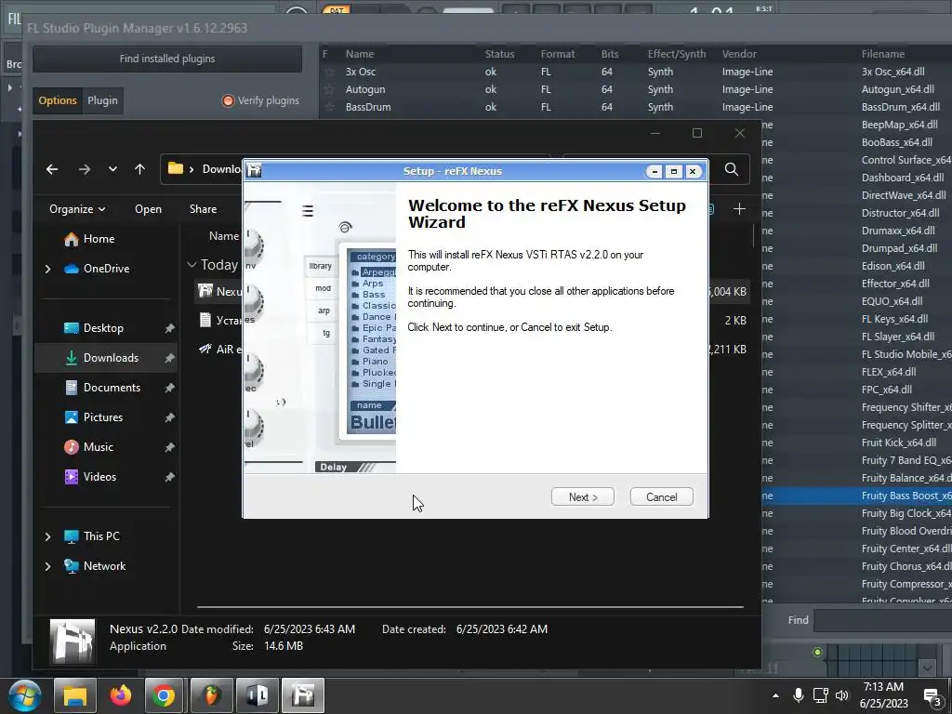Click the search magnifier in Explorer
The height and width of the screenshot is (714, 952).
(x=732, y=169)
